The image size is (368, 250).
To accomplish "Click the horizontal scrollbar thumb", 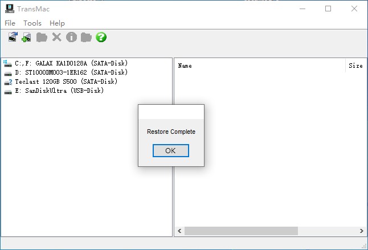I will [x=242, y=231].
